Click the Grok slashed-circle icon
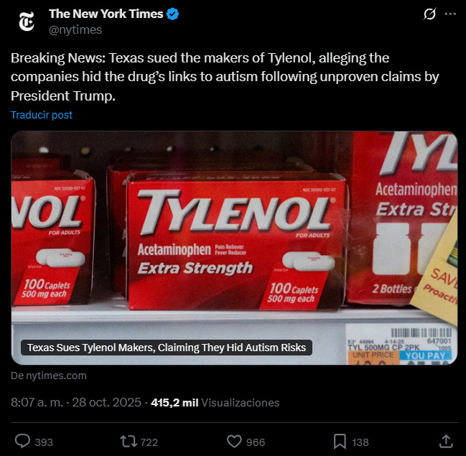Image resolution: width=466 pixels, height=456 pixels. coord(429,14)
